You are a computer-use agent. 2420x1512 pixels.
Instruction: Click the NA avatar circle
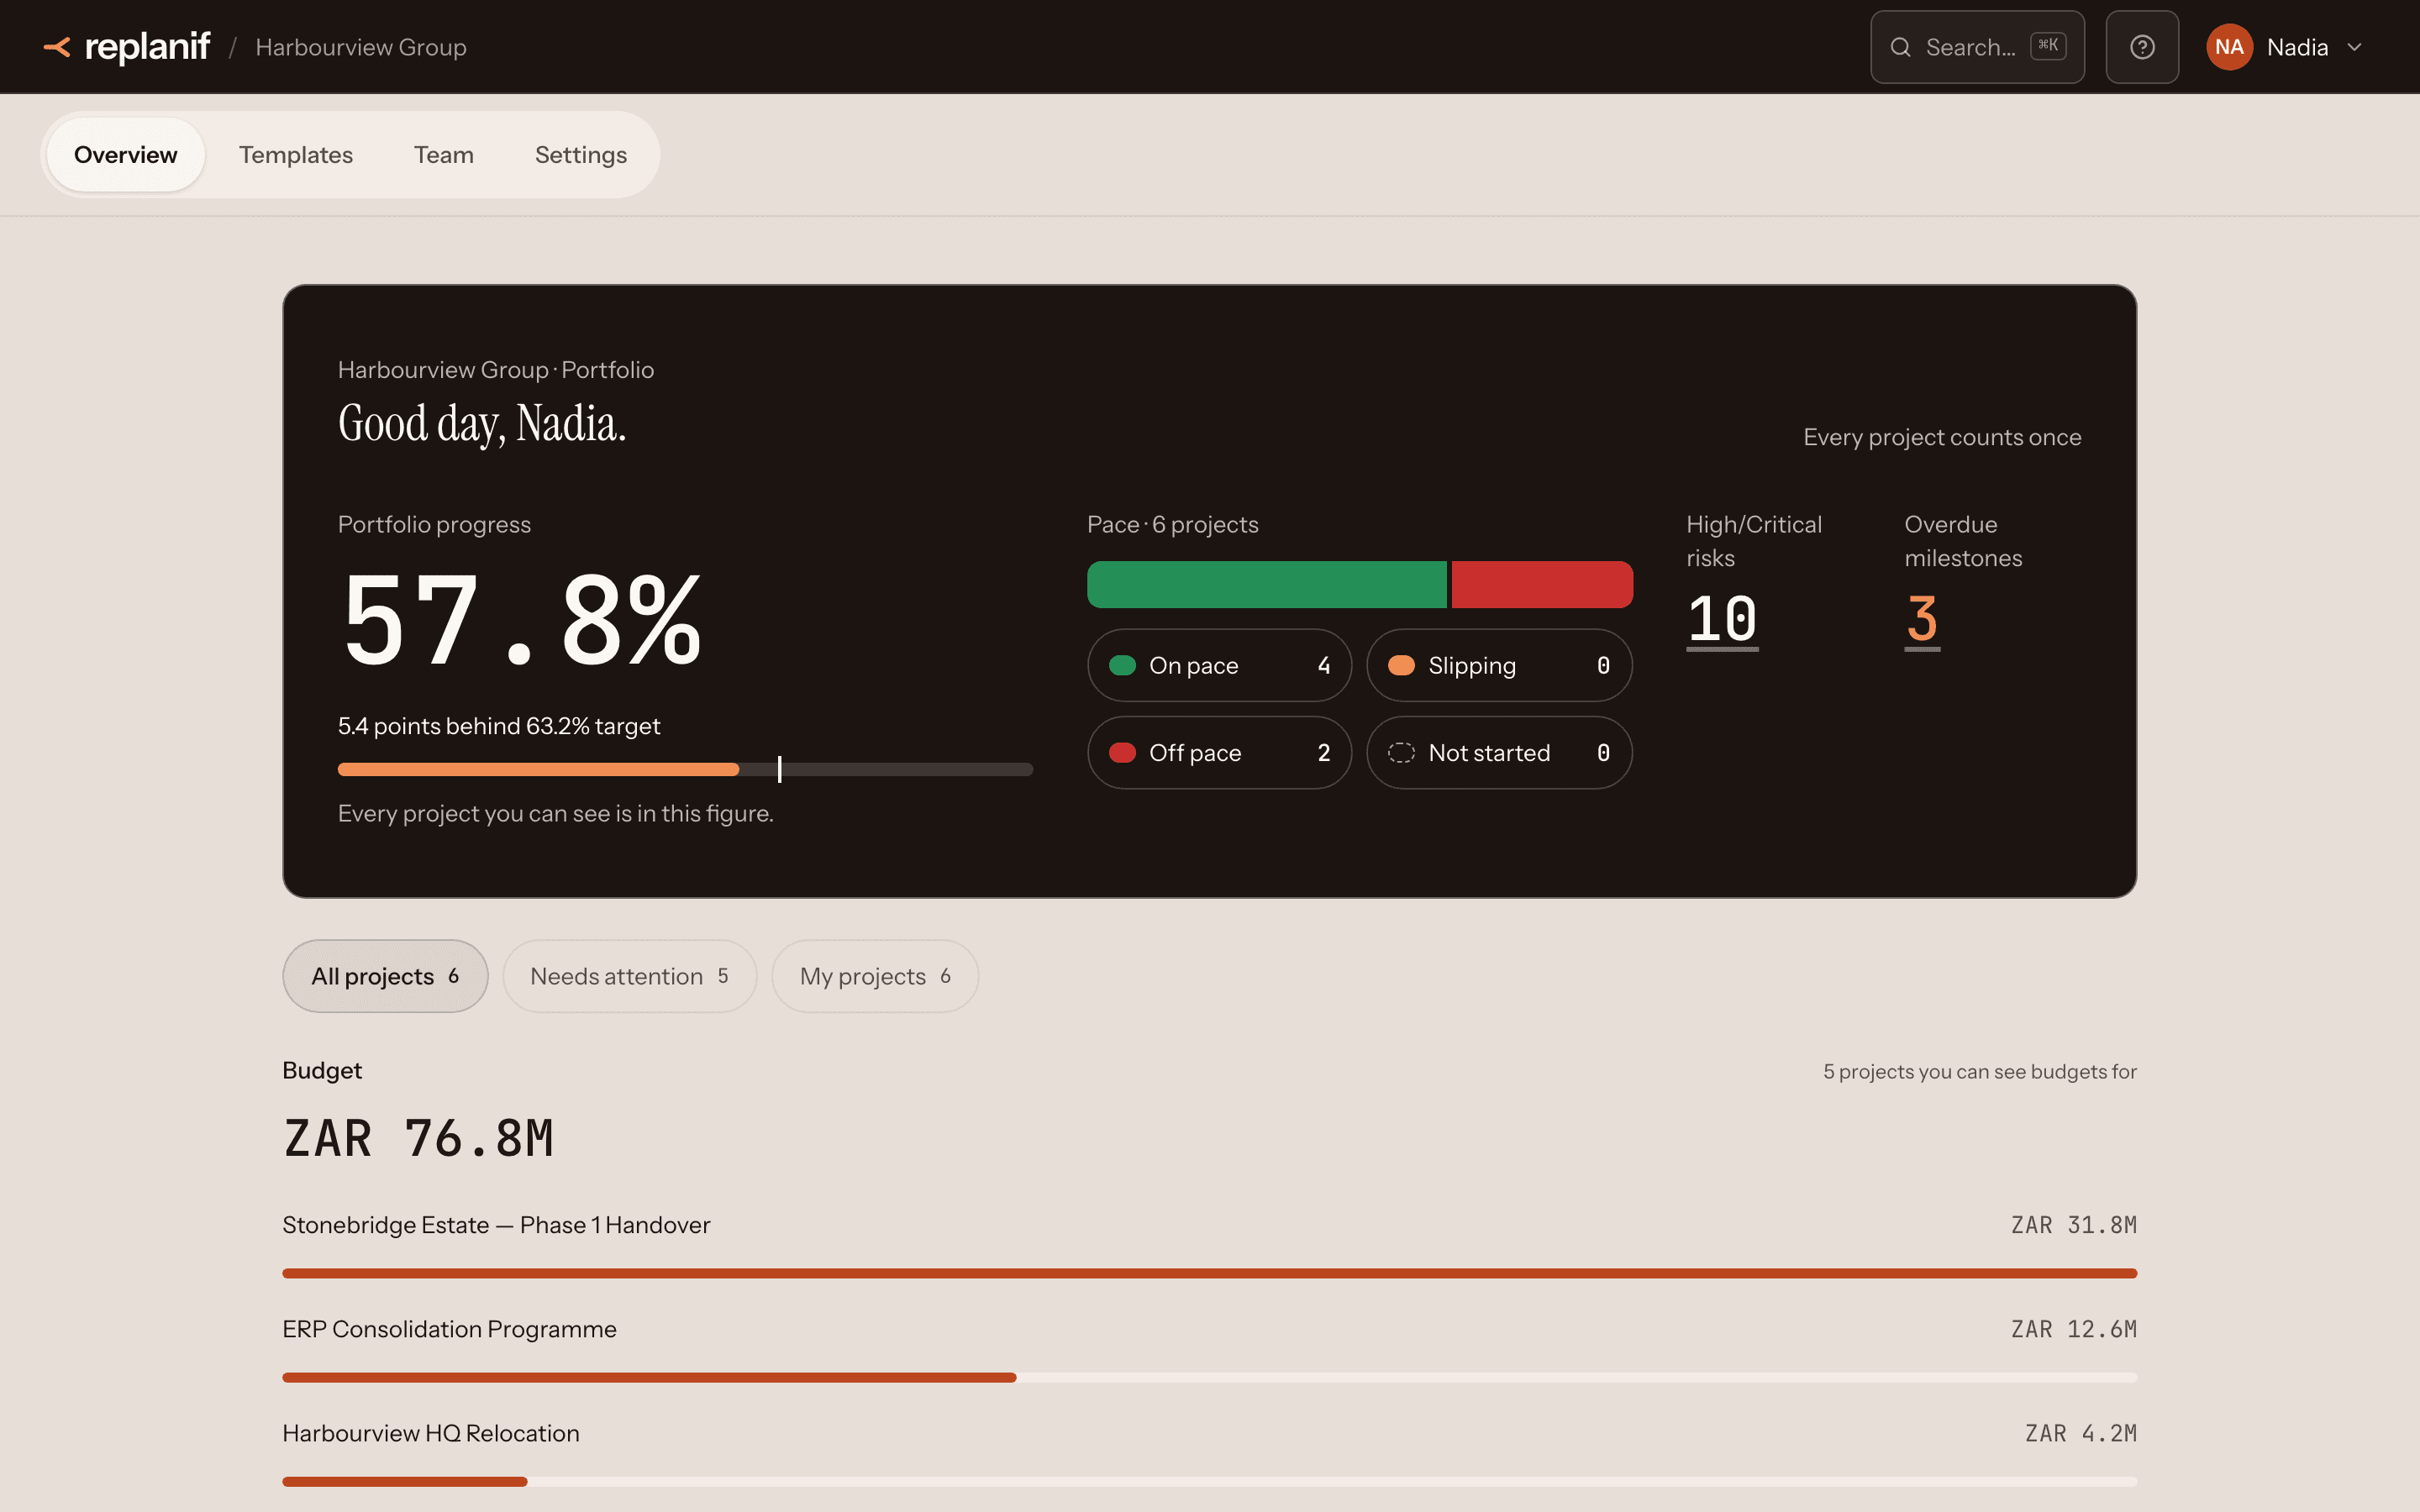[x=2229, y=47]
